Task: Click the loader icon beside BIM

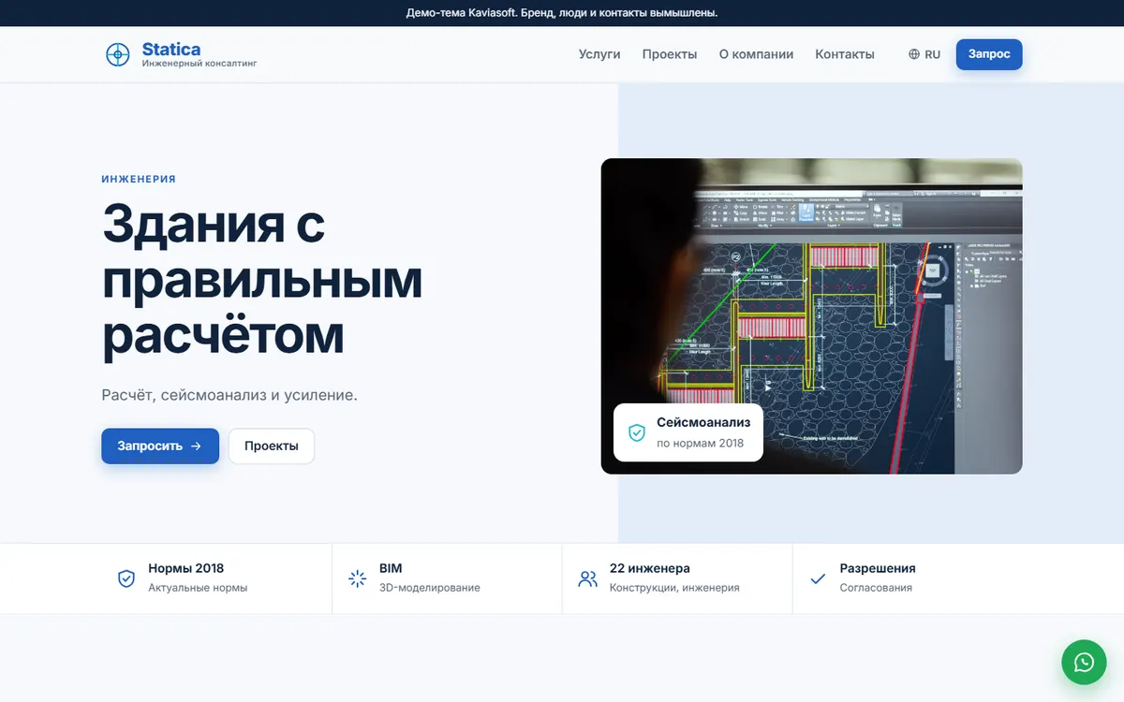Action: point(357,578)
